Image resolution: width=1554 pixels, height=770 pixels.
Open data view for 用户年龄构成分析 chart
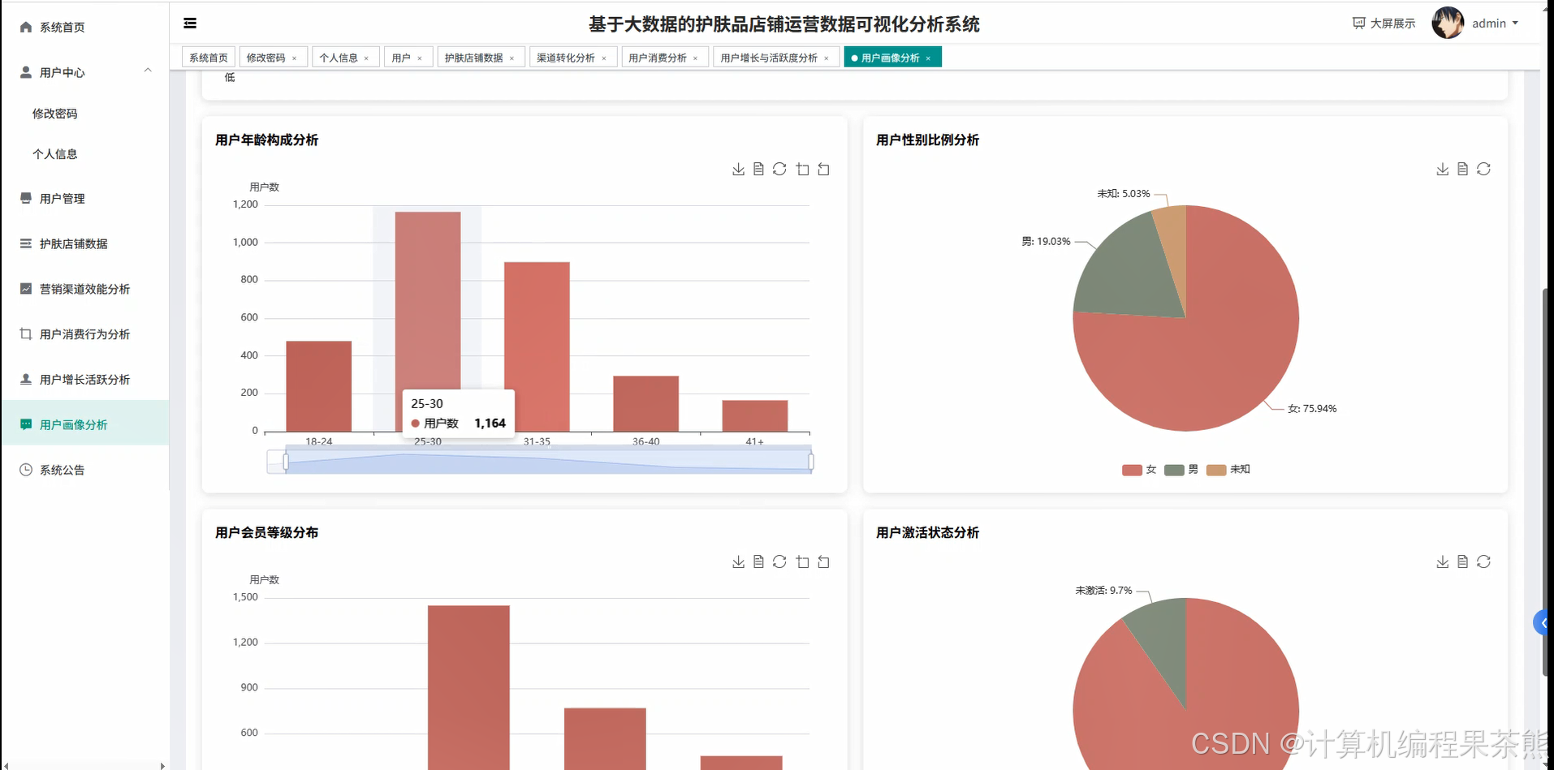click(x=758, y=169)
